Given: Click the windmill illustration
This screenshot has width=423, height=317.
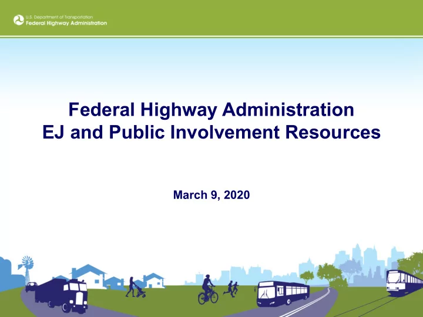Looking at the screenshot, I should tap(27, 270).
